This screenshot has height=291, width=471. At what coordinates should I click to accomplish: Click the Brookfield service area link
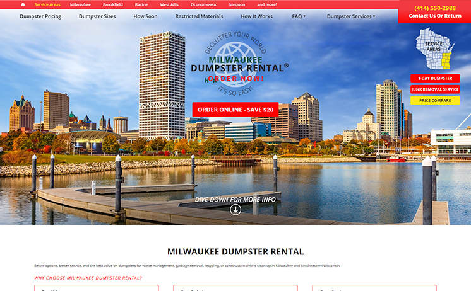click(x=113, y=4)
